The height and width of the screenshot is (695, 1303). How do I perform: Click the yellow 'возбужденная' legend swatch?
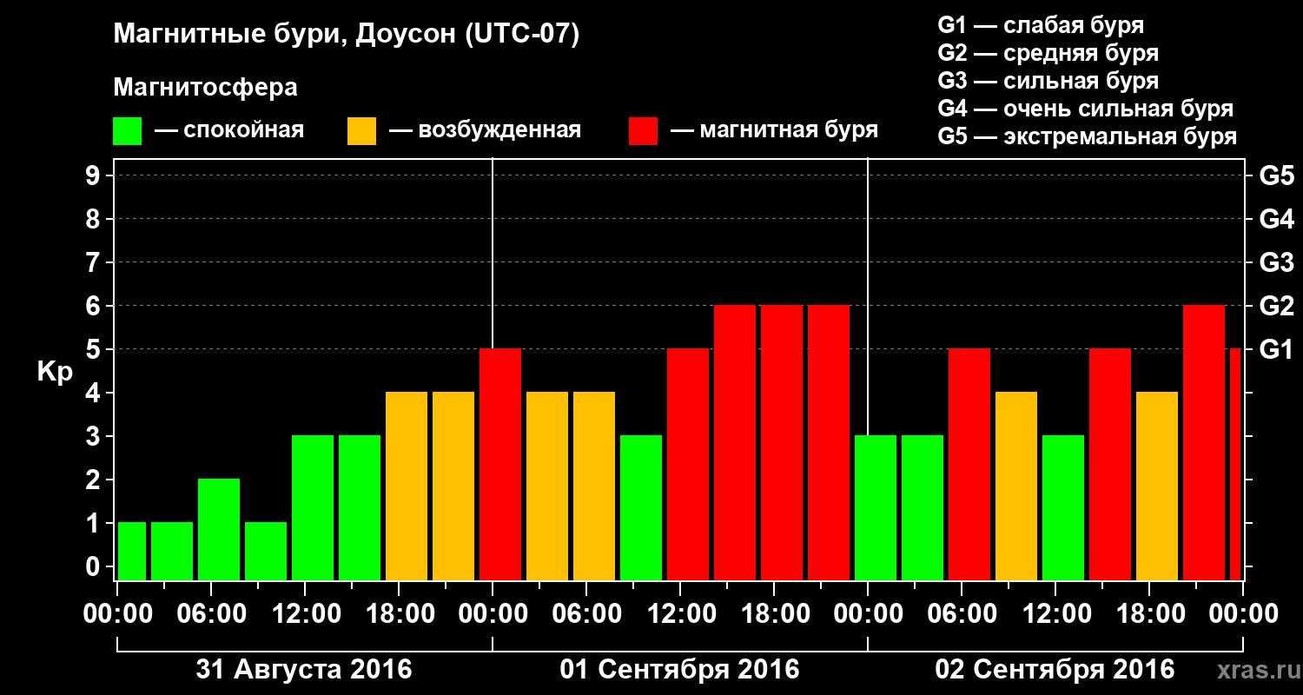[x=361, y=131]
